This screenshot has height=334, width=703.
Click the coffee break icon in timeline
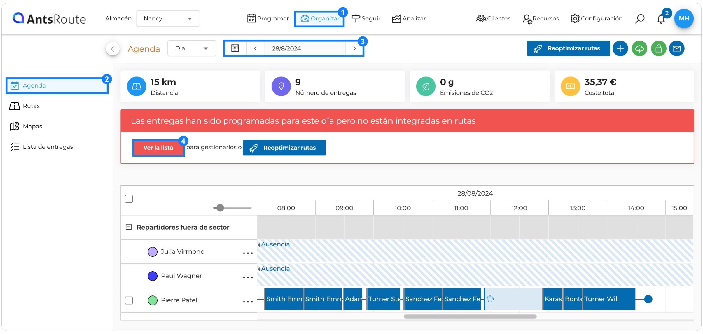pos(490,299)
